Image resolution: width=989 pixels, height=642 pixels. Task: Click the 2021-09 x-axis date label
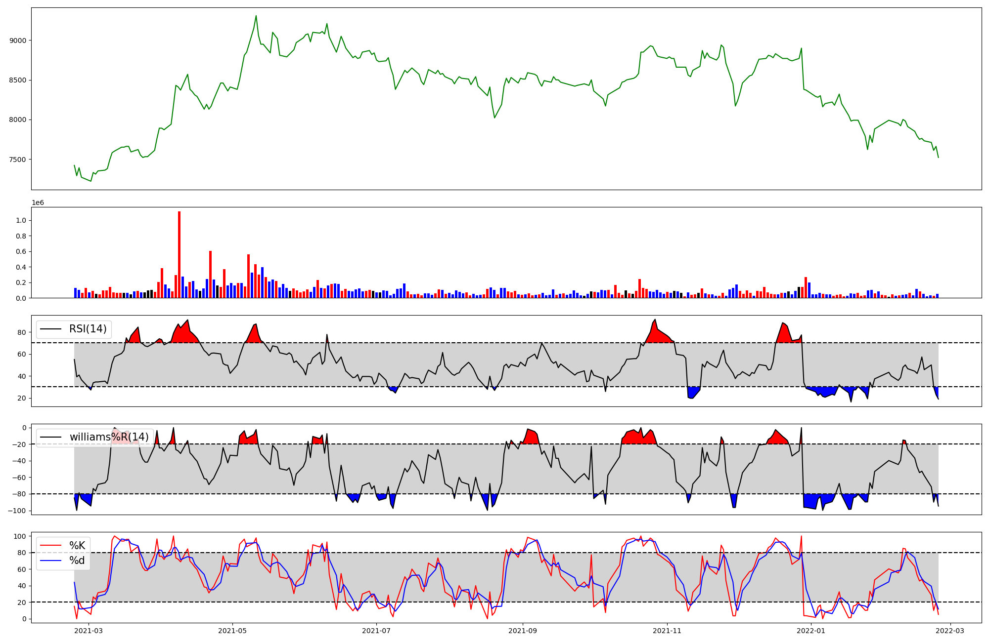(522, 631)
